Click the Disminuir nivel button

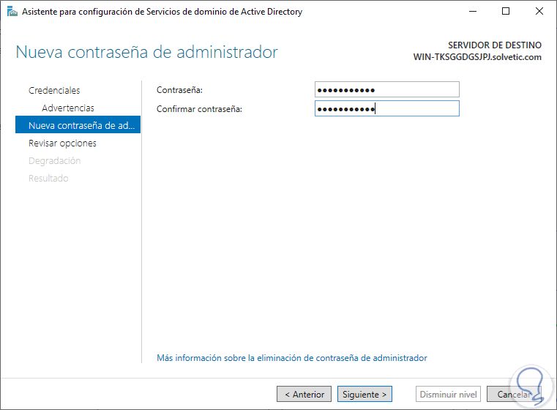coord(448,394)
